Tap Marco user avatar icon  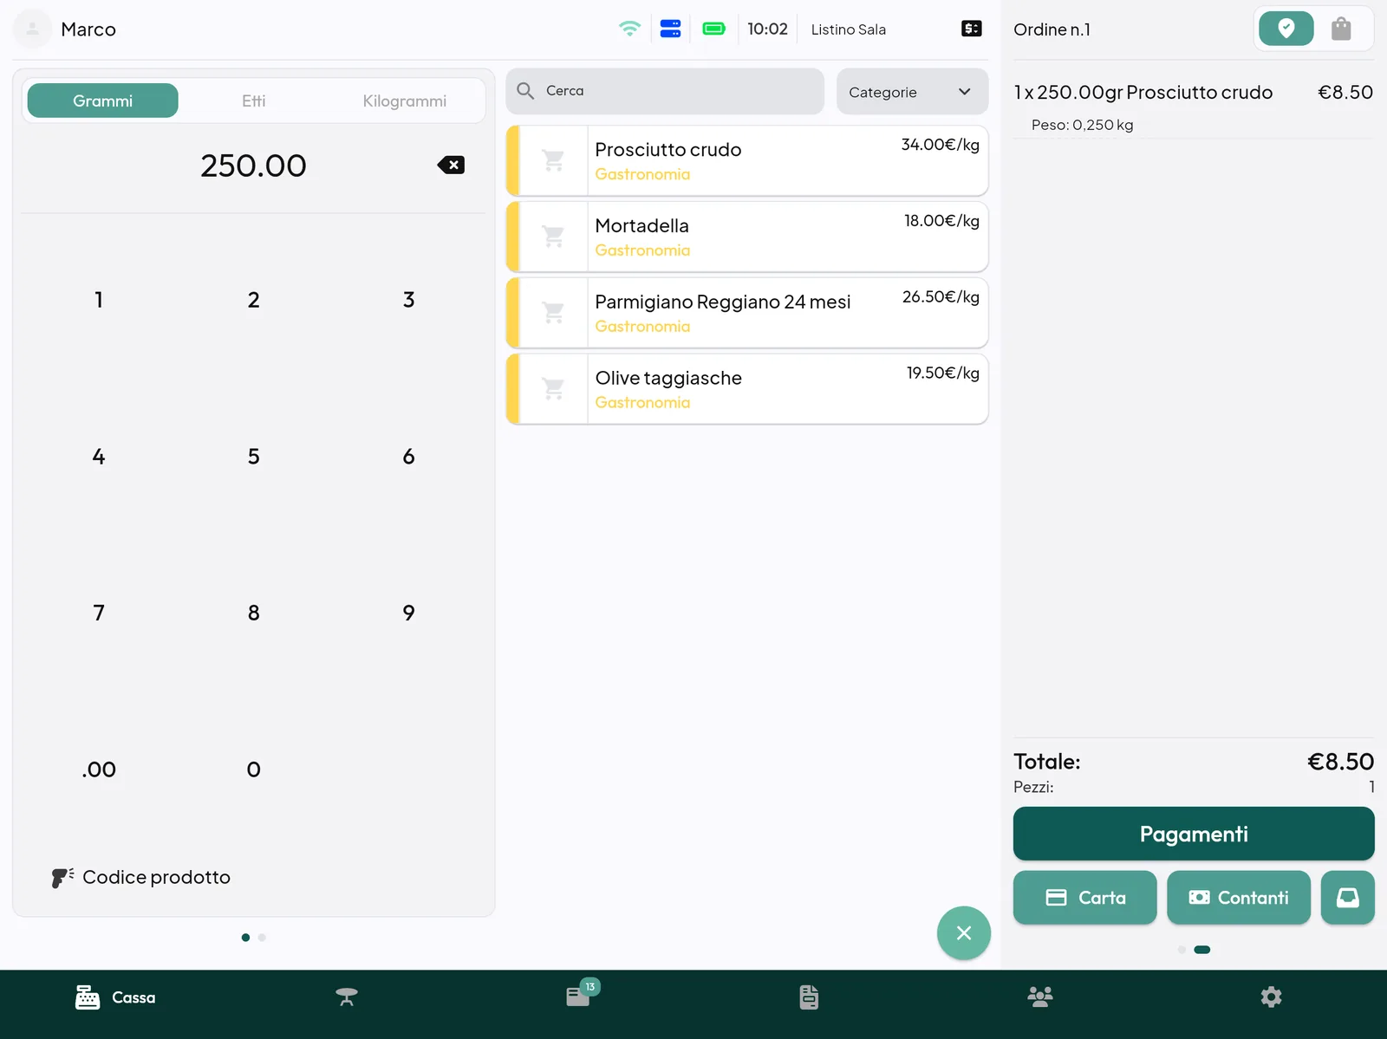coord(32,29)
